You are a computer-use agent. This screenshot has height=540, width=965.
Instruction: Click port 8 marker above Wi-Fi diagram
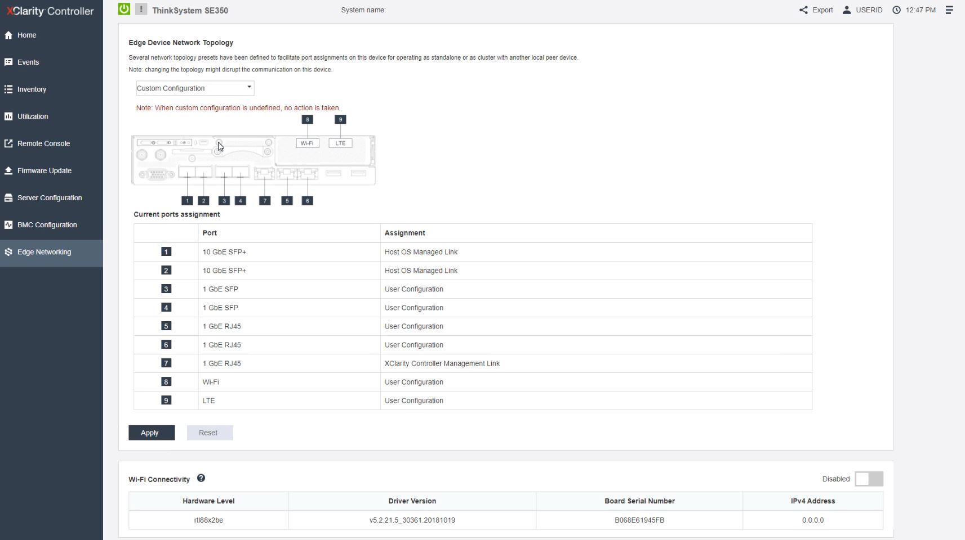tap(307, 119)
